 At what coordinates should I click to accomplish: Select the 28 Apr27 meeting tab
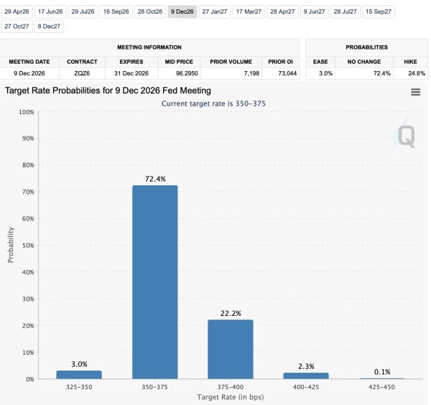click(x=282, y=11)
